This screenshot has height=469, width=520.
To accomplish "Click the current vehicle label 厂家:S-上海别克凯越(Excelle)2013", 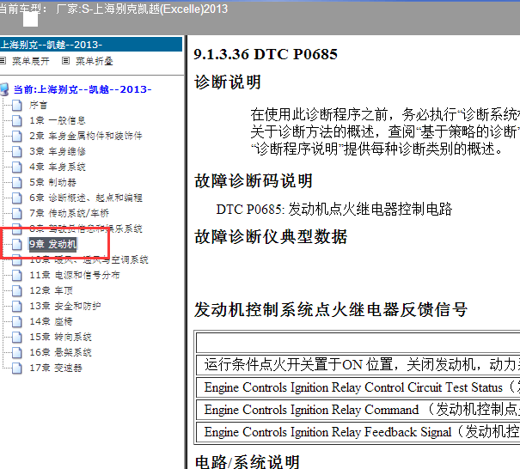I will pyautogui.click(x=142, y=9).
